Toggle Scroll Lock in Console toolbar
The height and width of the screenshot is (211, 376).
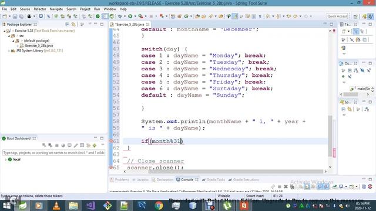tap(307, 186)
